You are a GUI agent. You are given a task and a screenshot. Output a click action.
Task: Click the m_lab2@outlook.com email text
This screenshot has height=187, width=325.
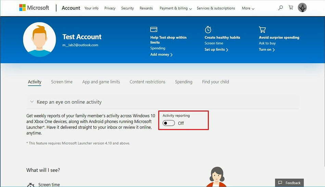[x=80, y=45]
